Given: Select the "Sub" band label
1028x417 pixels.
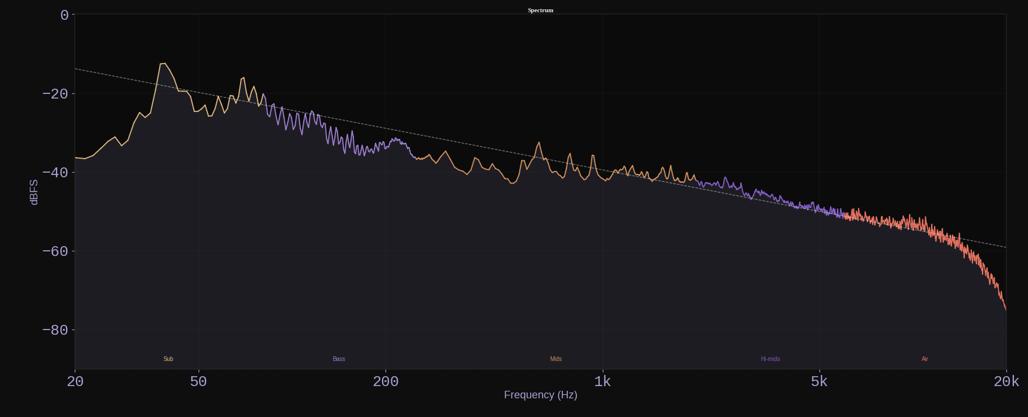Looking at the screenshot, I should [x=168, y=359].
